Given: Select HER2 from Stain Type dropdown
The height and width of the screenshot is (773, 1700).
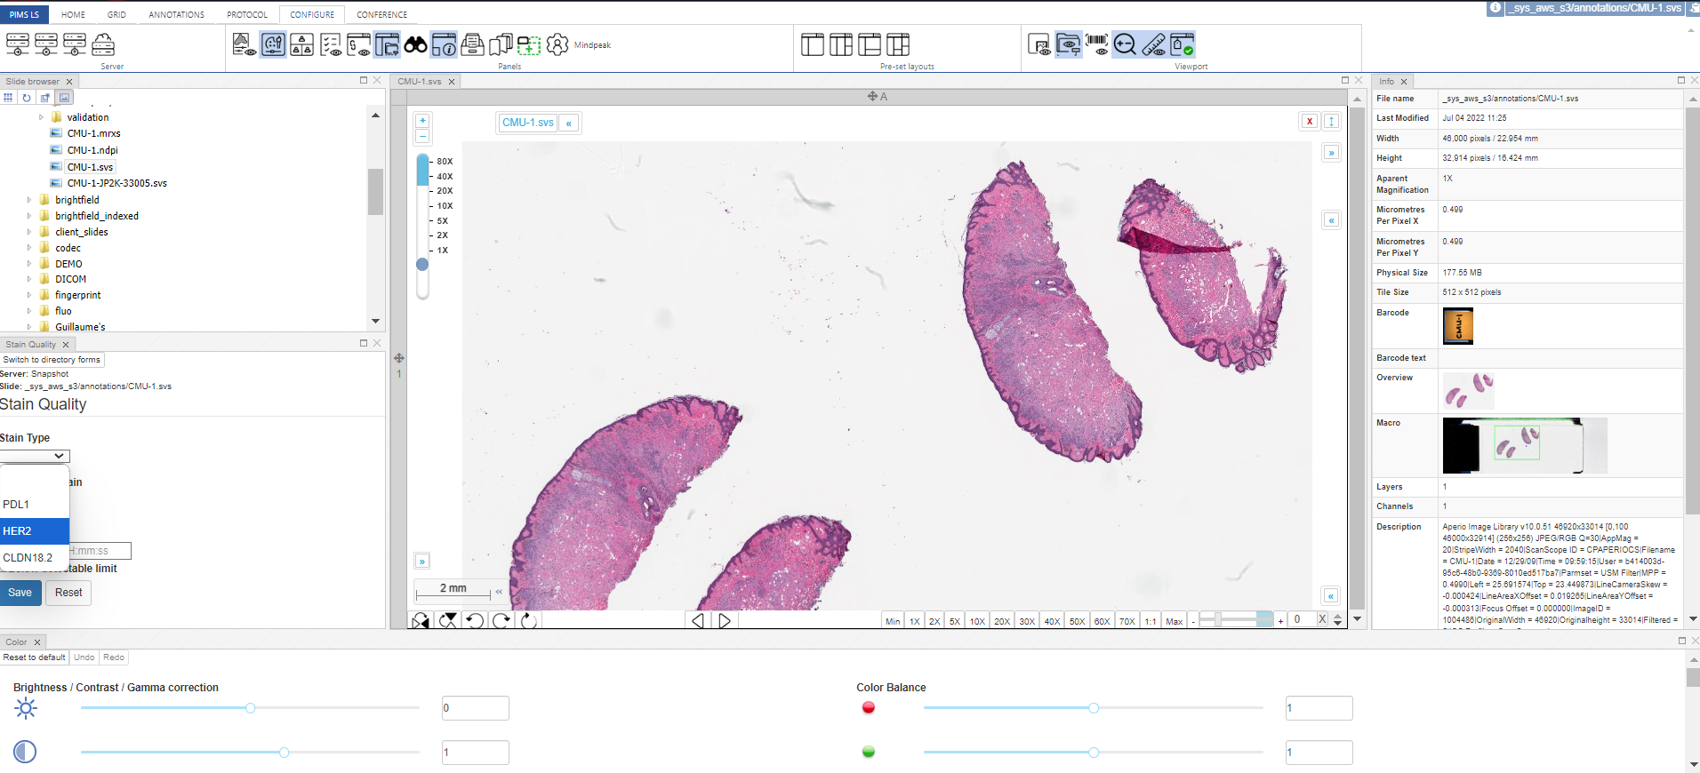Looking at the screenshot, I should (x=34, y=531).
